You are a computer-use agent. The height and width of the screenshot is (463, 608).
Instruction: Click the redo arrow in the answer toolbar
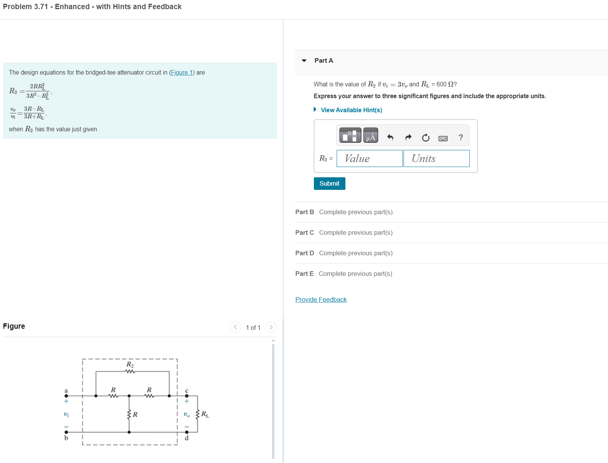click(x=408, y=138)
